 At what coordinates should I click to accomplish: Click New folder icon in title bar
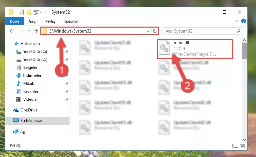[x=29, y=12]
